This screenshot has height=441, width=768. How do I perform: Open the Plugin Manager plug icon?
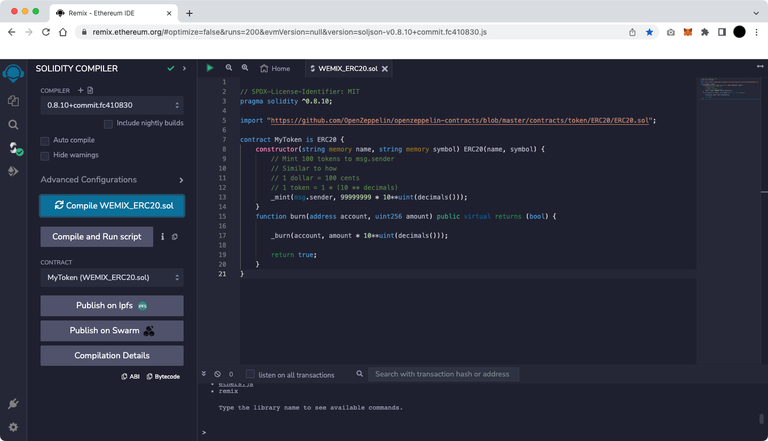click(x=13, y=404)
